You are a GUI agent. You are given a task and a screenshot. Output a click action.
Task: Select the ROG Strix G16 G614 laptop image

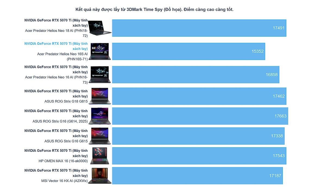pos(100,116)
